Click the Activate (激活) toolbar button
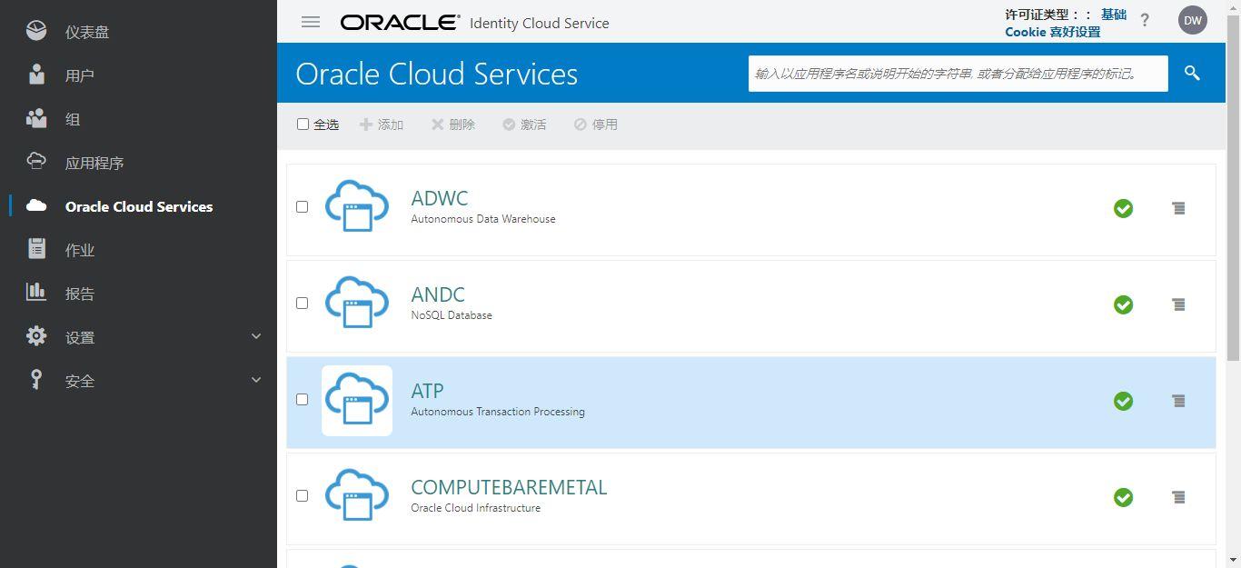Viewport: 1241px width, 568px height. 525,125
